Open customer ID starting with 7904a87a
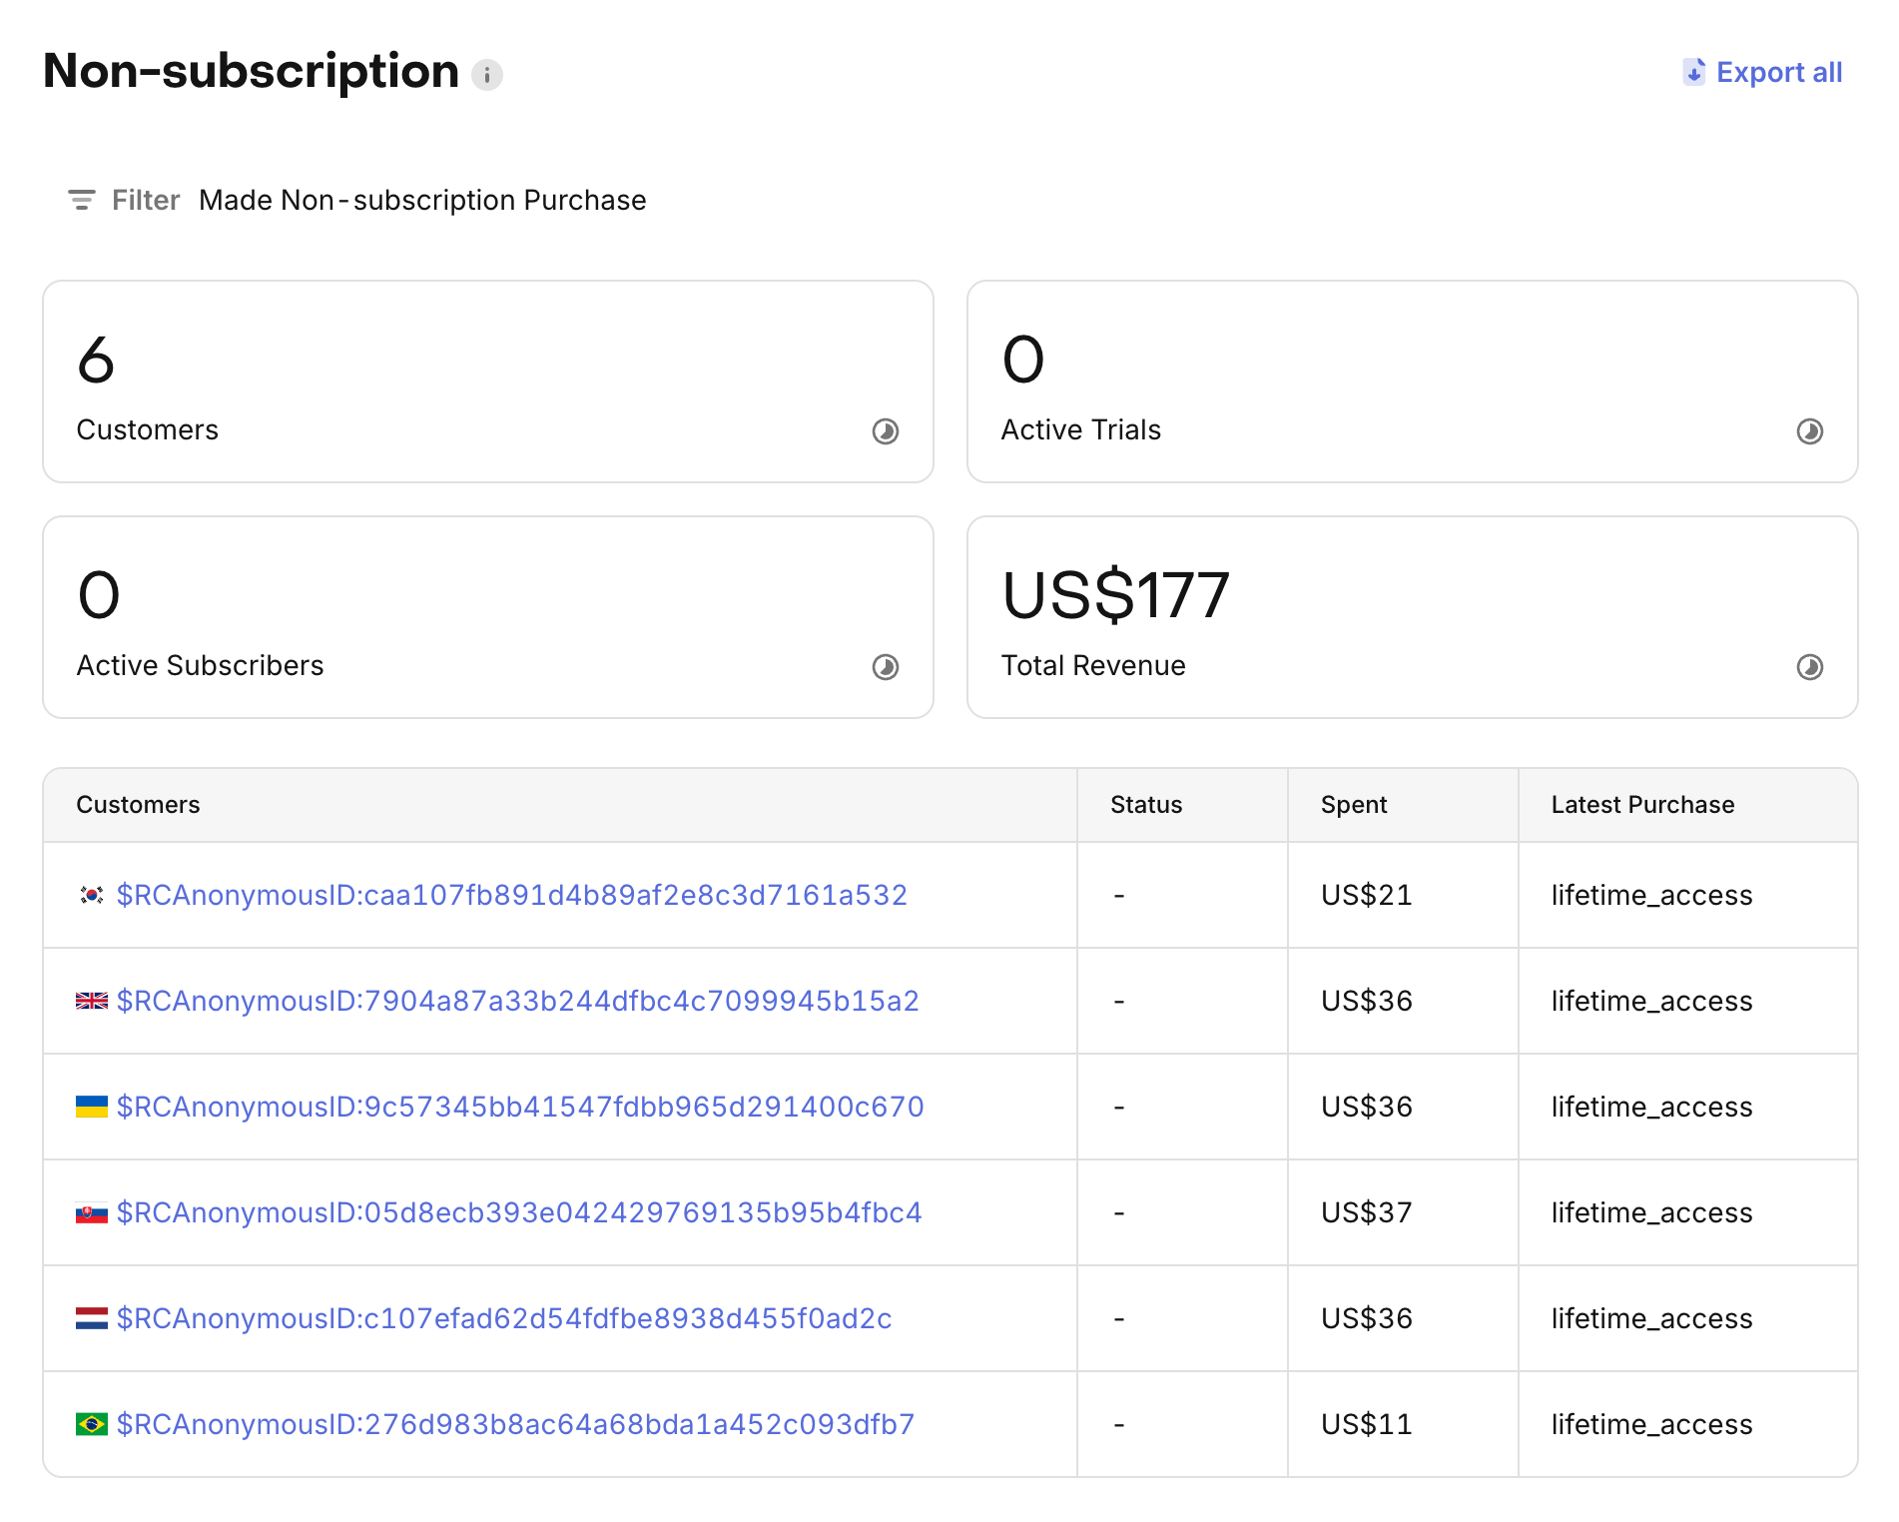 517,1001
